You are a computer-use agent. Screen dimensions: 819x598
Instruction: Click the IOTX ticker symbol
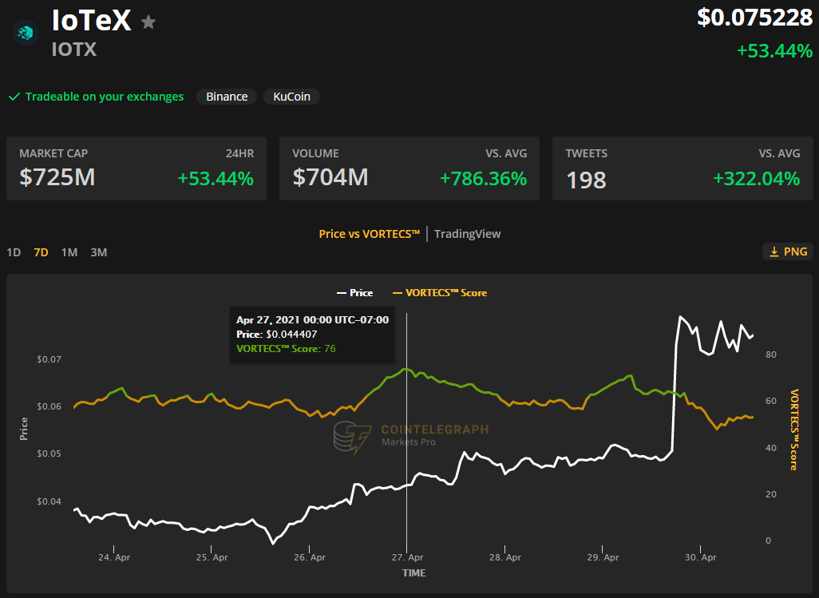74,49
